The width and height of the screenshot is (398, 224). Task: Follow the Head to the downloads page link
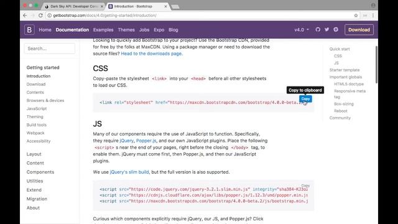tap(152, 54)
